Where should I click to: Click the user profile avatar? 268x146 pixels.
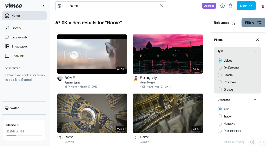pos(263,6)
